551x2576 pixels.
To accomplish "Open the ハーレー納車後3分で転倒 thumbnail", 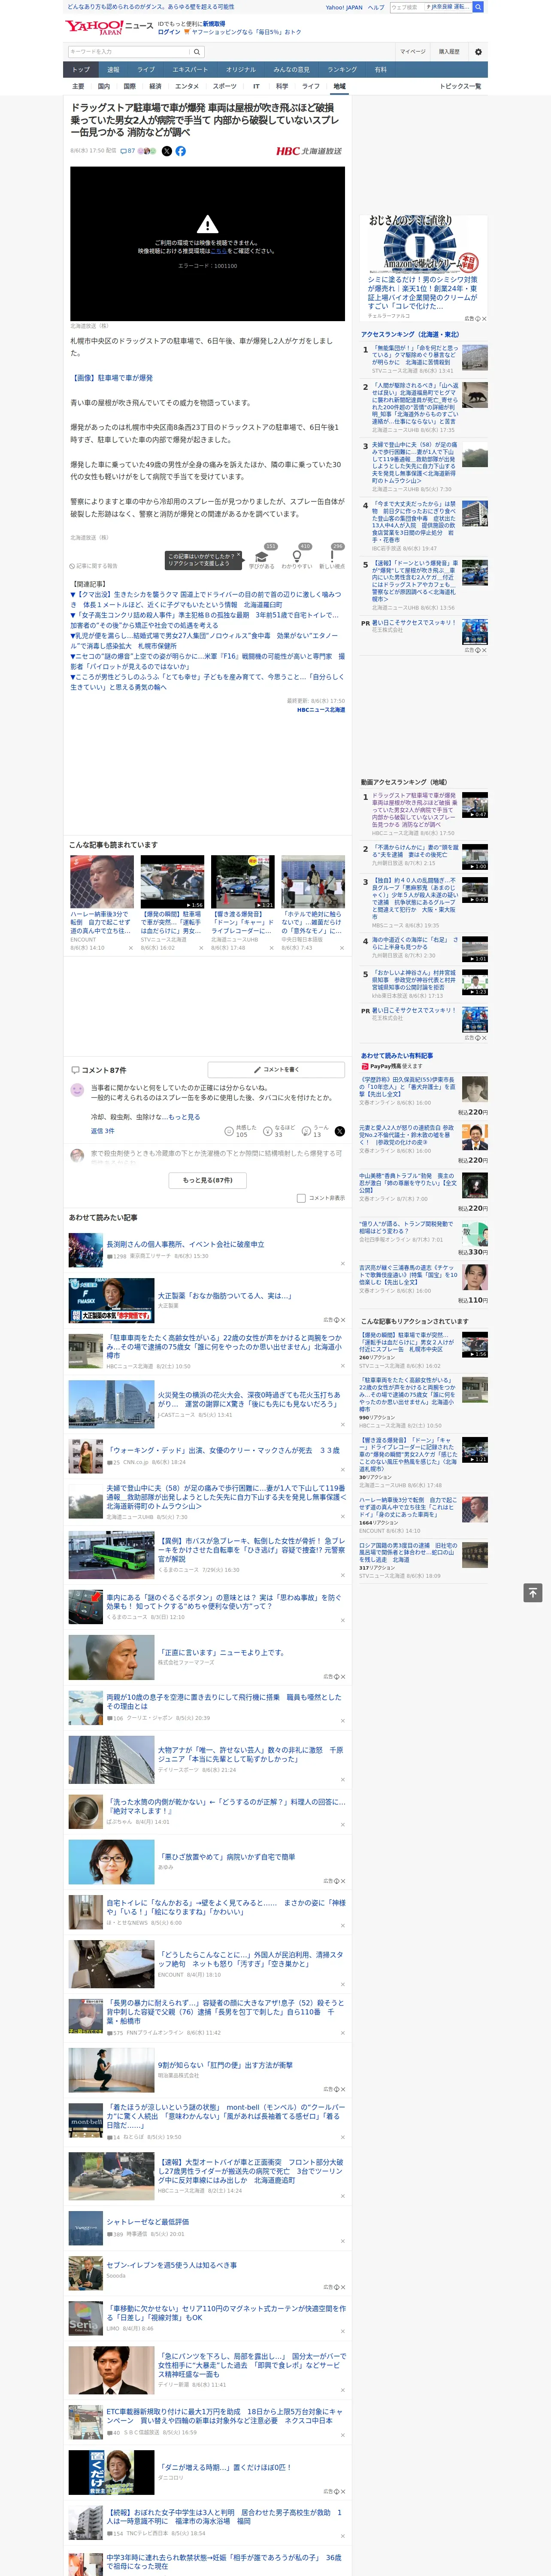I will pyautogui.click(x=102, y=882).
